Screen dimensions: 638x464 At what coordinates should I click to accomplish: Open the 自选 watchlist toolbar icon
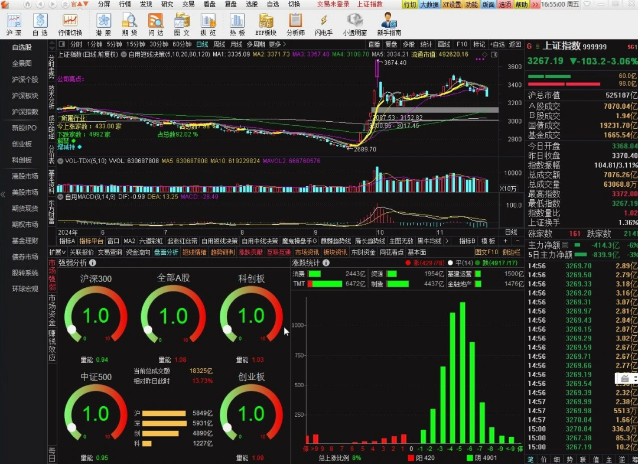(x=40, y=25)
